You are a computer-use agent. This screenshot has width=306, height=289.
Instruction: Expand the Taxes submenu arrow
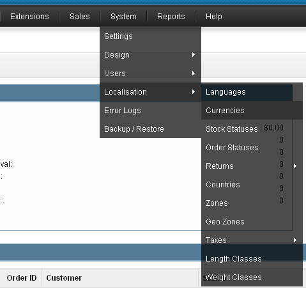[x=295, y=240]
